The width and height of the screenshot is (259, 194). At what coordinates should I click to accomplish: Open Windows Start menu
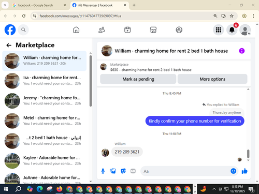(6, 189)
